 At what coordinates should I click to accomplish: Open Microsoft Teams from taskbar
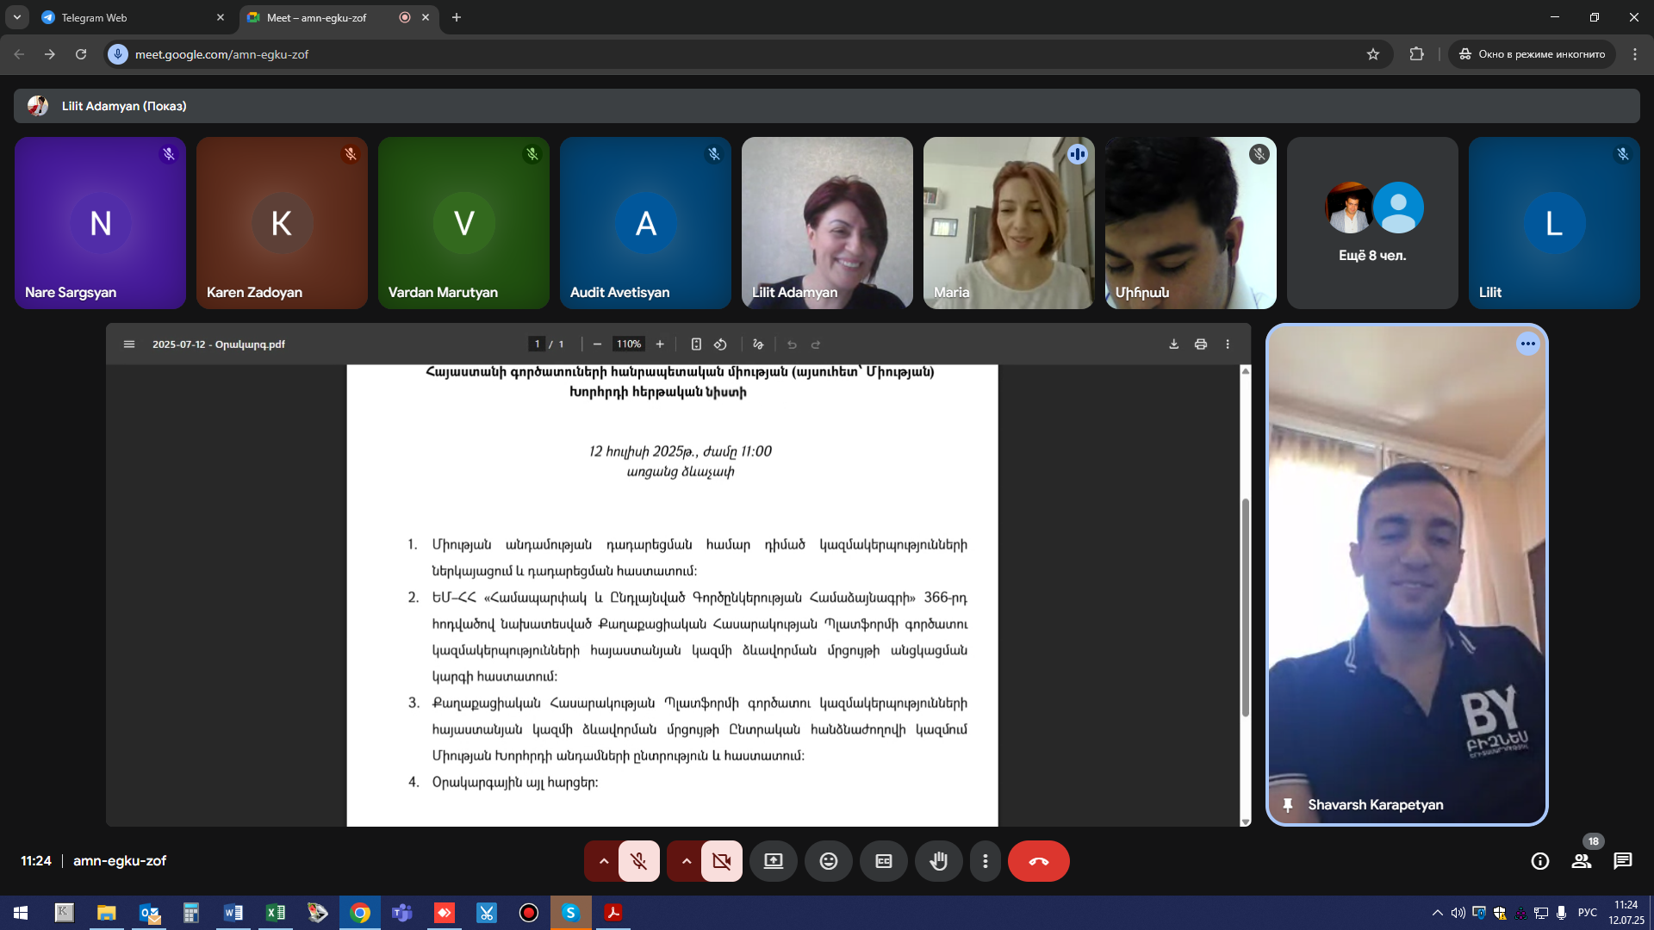[x=402, y=913]
